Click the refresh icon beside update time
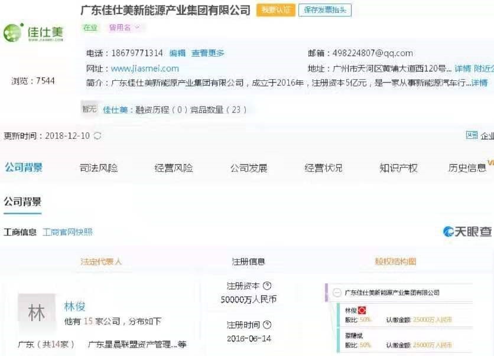Viewport: 494px width, 356px height. coord(97,136)
